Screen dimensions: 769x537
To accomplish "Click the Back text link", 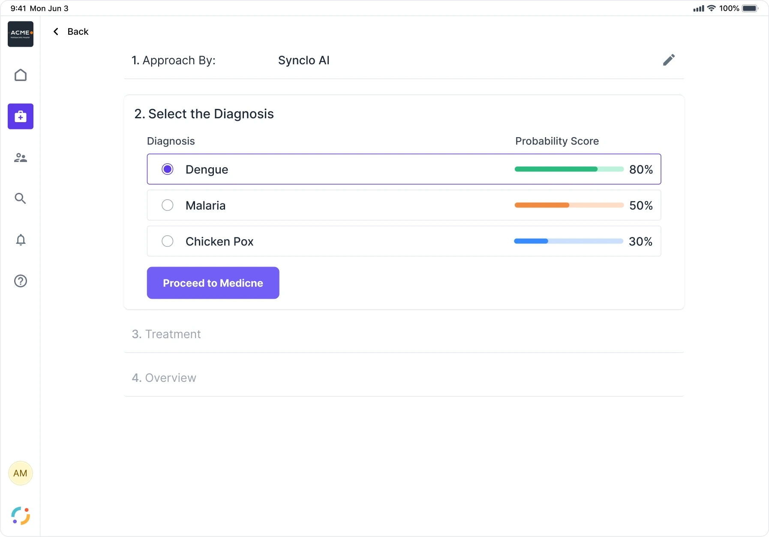I will tap(78, 32).
